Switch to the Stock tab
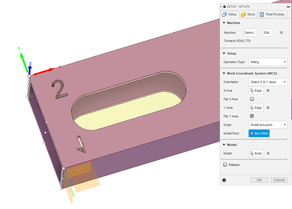The height and width of the screenshot is (209, 292). click(249, 15)
